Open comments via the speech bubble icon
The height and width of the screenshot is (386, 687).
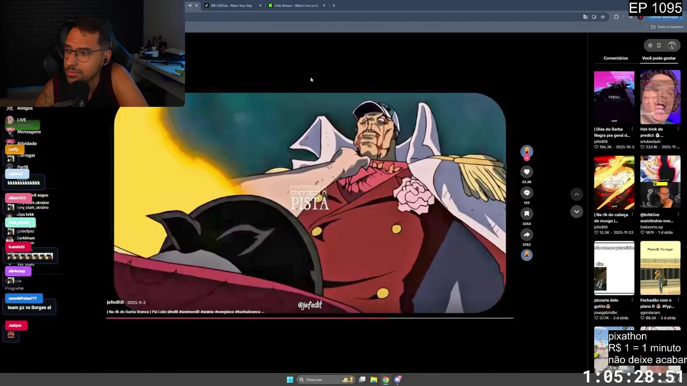click(x=527, y=192)
